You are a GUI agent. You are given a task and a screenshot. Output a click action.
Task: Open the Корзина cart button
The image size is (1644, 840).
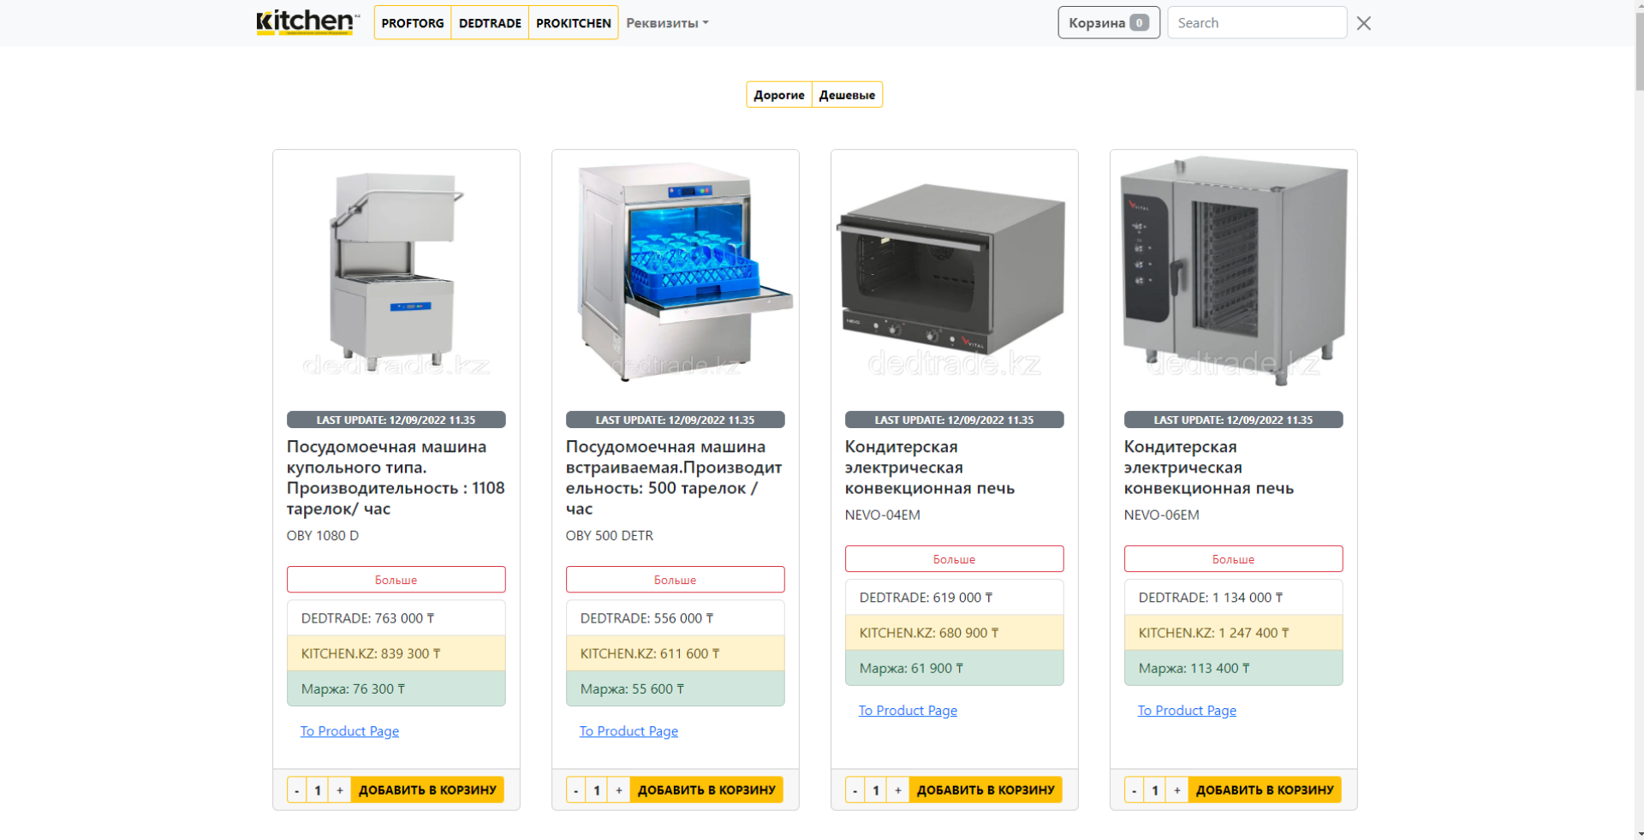1109,23
